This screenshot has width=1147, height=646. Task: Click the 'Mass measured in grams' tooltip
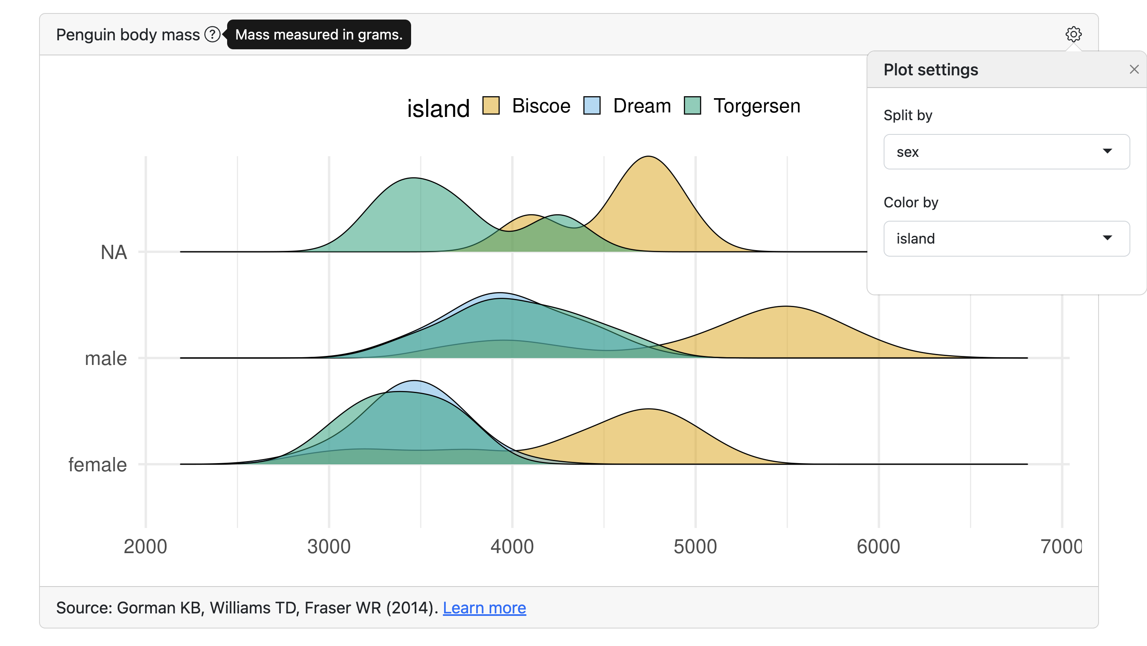(319, 34)
